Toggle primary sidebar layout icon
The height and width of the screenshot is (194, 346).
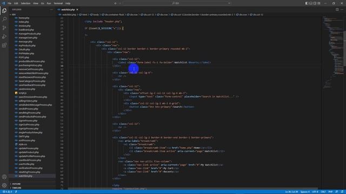[x=307, y=3]
